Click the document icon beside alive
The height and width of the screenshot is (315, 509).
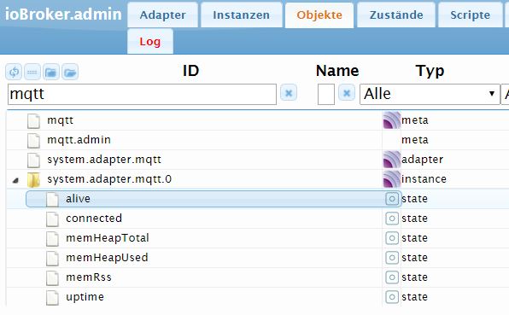click(52, 200)
